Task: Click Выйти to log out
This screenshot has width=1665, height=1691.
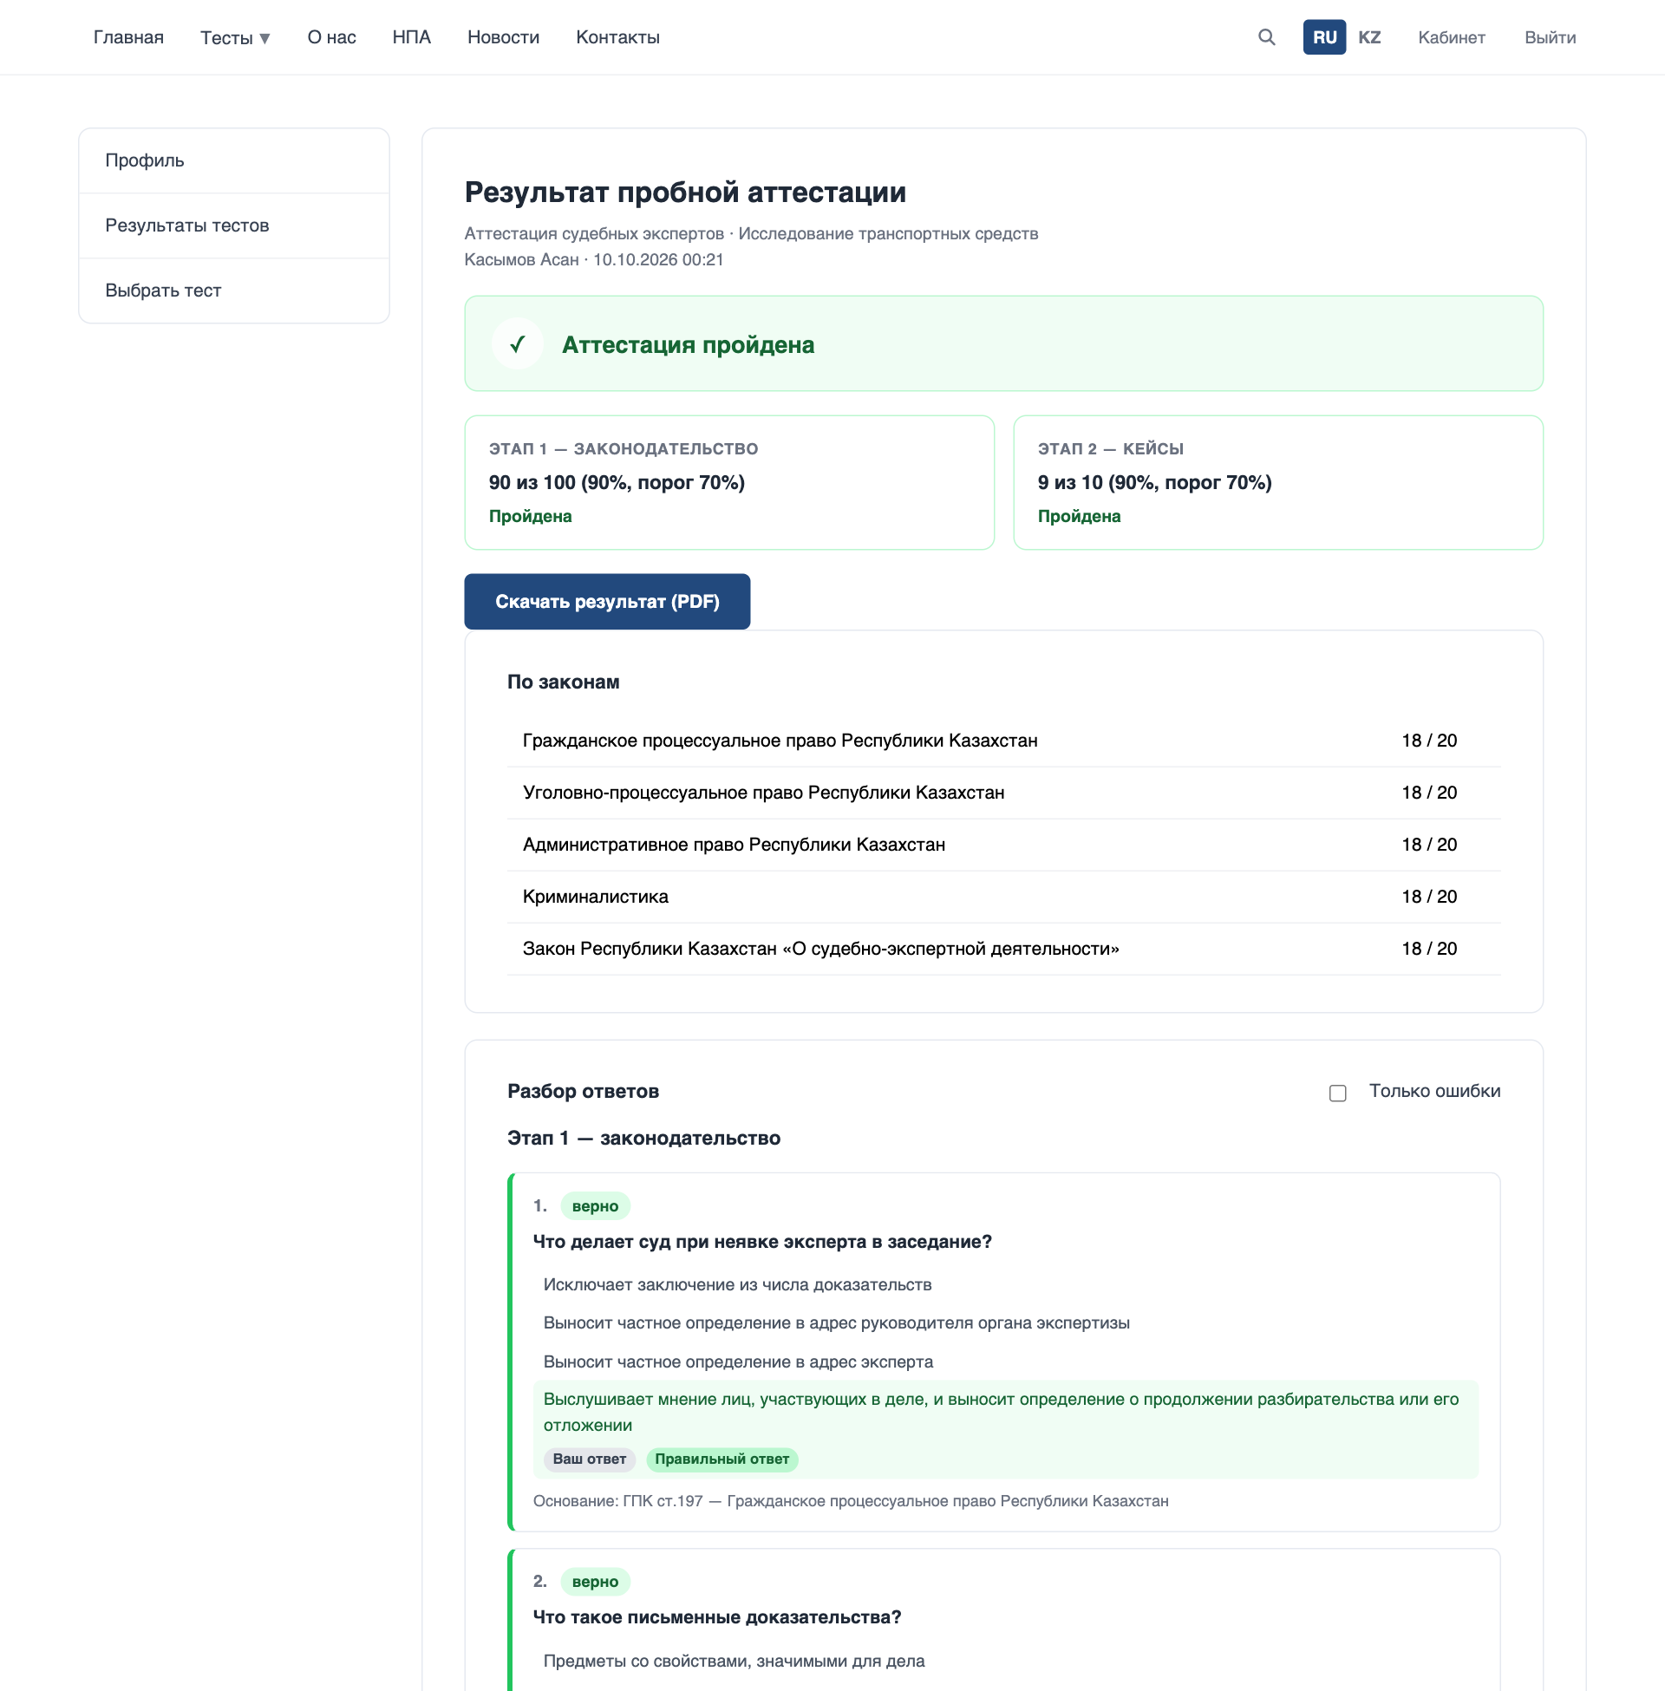Action: 1550,37
